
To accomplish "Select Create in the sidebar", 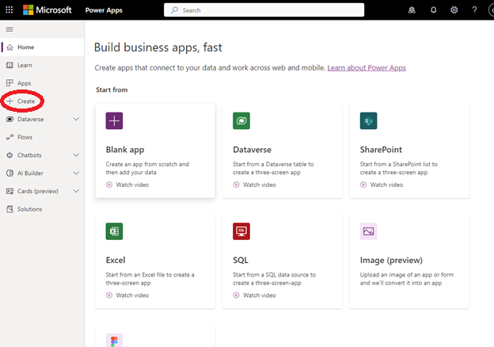I will coord(42,101).
